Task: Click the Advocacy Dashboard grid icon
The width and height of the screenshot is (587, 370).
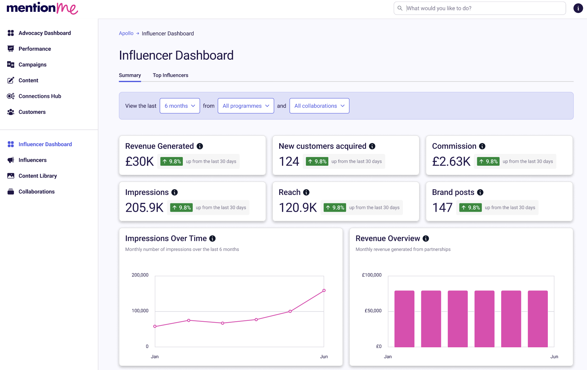Action: pos(11,33)
